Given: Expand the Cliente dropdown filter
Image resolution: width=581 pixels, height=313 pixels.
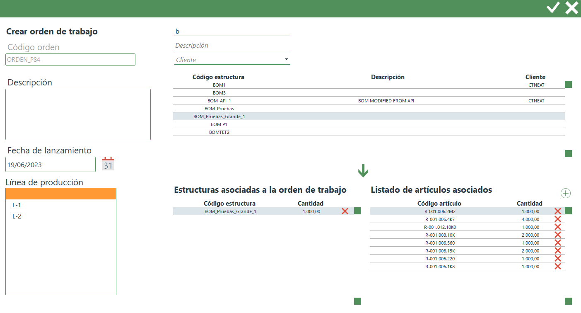Looking at the screenshot, I should tap(286, 60).
